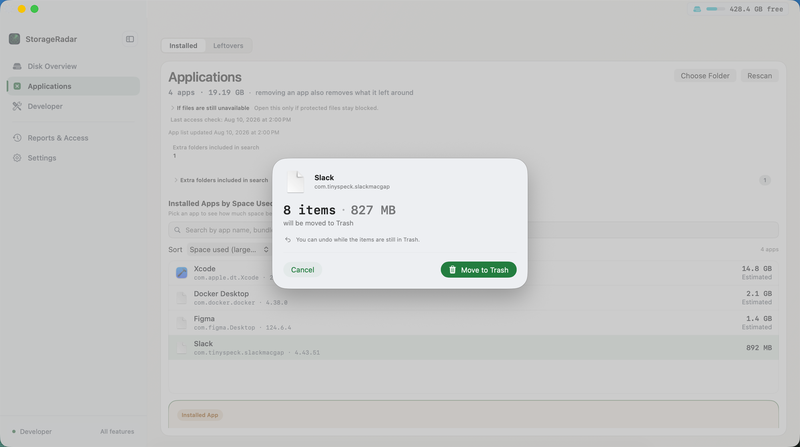Image resolution: width=800 pixels, height=447 pixels.
Task: Click the free-space usage bar
Action: (x=716, y=9)
